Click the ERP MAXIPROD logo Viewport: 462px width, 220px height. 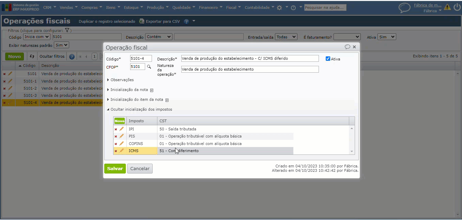20,7
